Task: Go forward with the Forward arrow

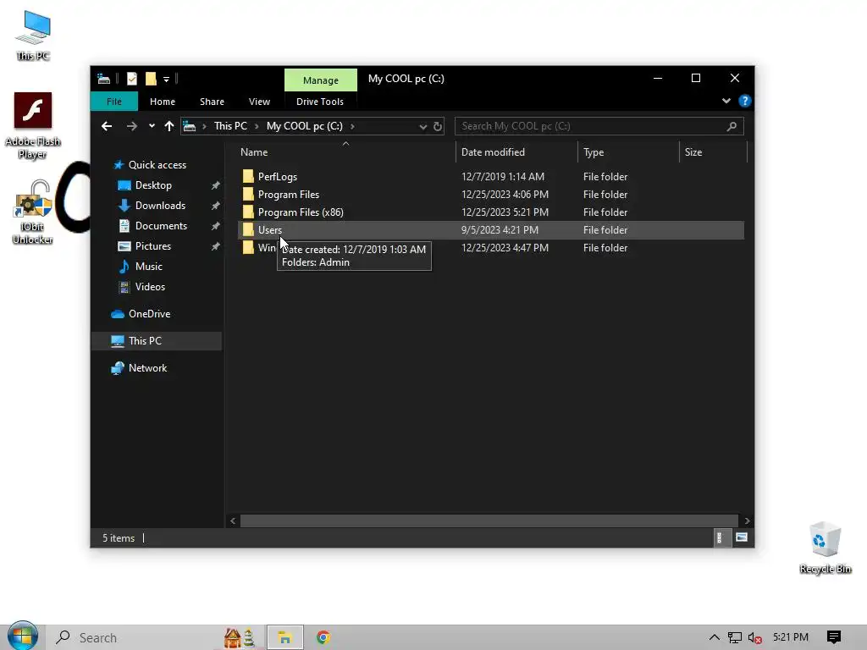Action: pyautogui.click(x=131, y=126)
